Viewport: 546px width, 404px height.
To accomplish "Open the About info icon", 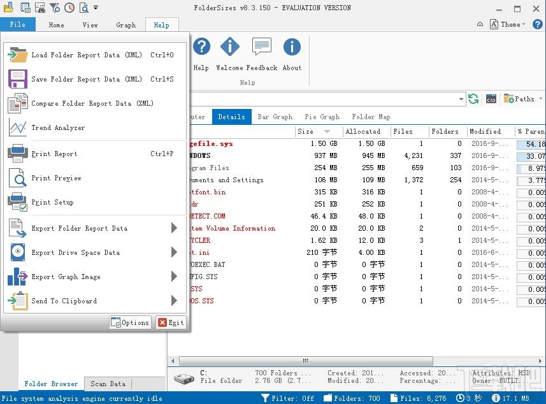I will [x=292, y=47].
